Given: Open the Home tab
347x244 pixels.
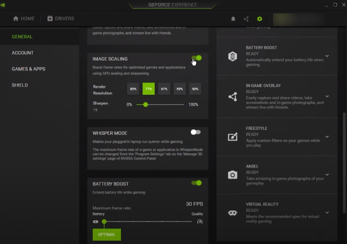Looking at the screenshot, I should pos(24,18).
